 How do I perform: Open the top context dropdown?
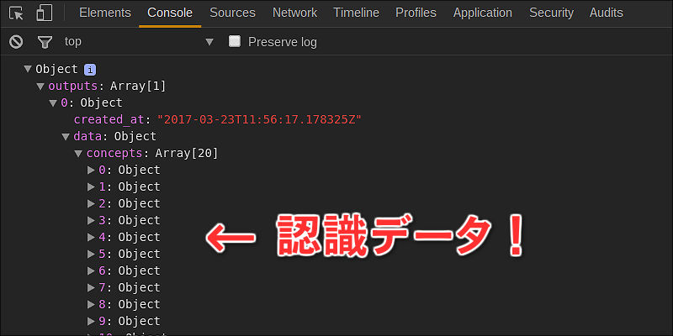(x=139, y=41)
